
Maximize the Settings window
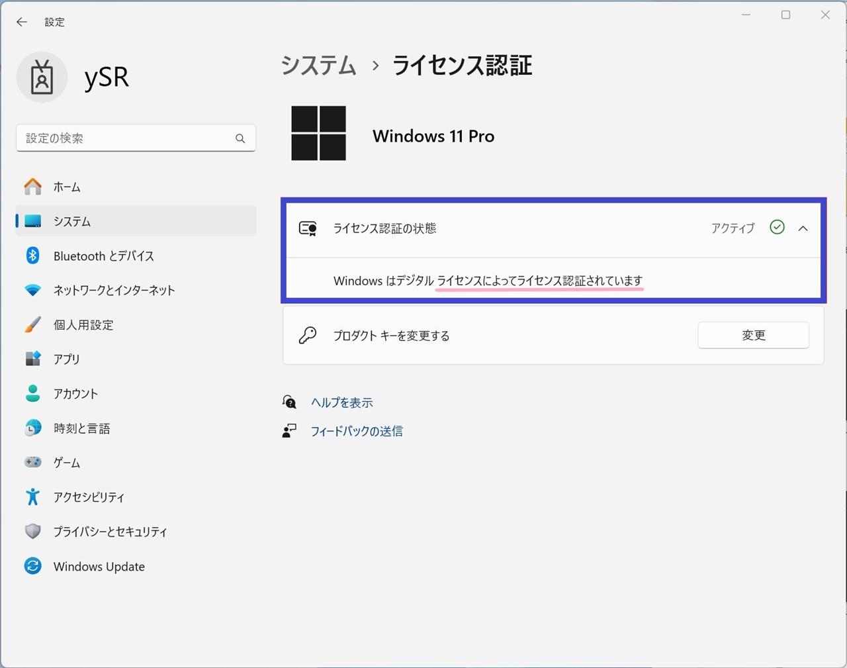pos(786,15)
